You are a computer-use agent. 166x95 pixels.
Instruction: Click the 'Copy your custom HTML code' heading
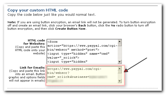[x=38, y=10]
